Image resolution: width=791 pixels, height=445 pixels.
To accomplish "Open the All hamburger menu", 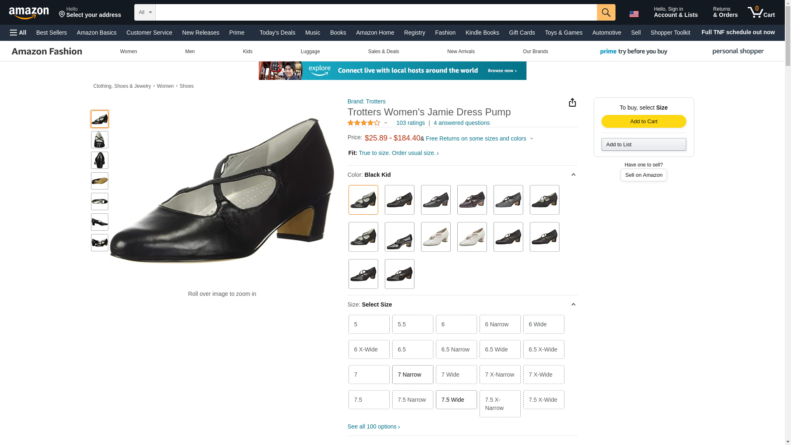I will [18, 33].
